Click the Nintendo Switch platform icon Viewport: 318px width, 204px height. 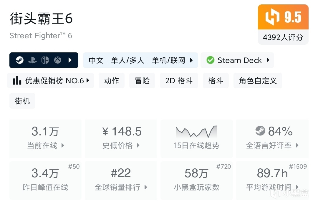point(45,60)
